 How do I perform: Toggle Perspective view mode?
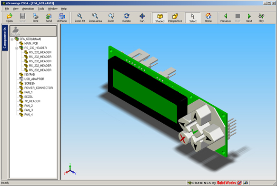pyautogui.click(x=175, y=18)
